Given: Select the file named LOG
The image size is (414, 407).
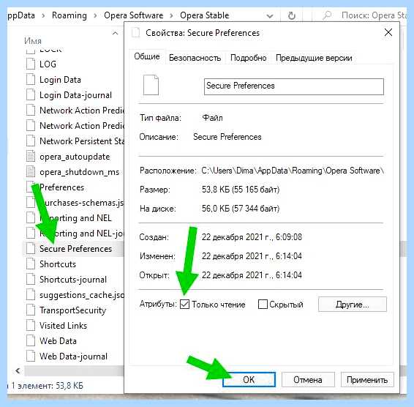Looking at the screenshot, I should point(48,64).
